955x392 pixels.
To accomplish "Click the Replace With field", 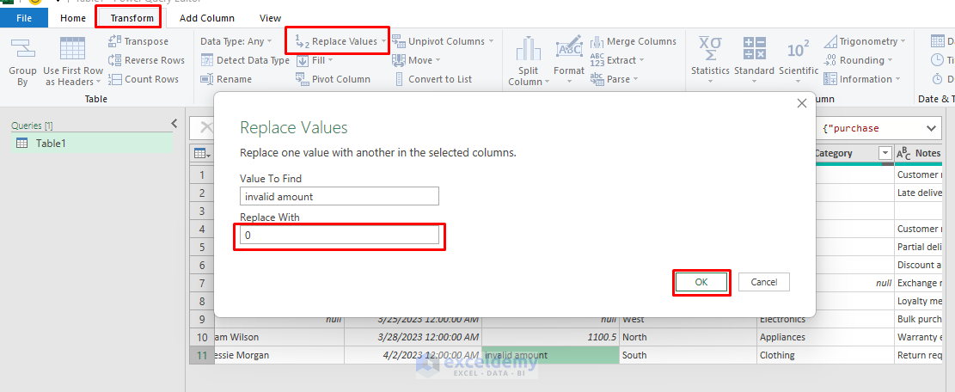I will (340, 235).
